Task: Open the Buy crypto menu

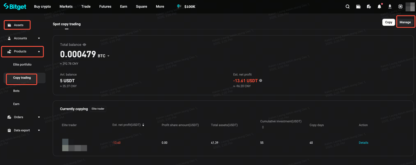Action: coord(42,6)
